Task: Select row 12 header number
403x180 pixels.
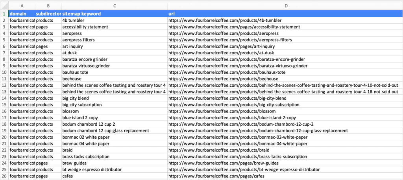Action: 4,85
